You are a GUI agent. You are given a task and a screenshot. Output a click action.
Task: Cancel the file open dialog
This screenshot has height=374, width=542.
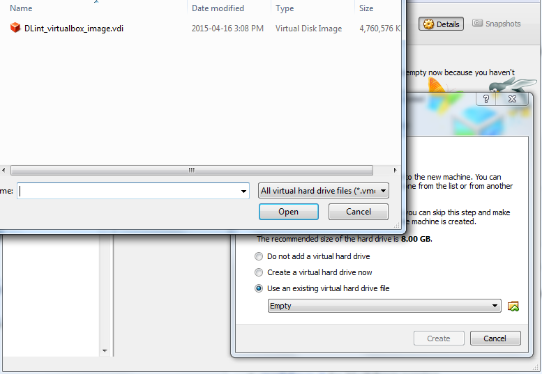359,212
